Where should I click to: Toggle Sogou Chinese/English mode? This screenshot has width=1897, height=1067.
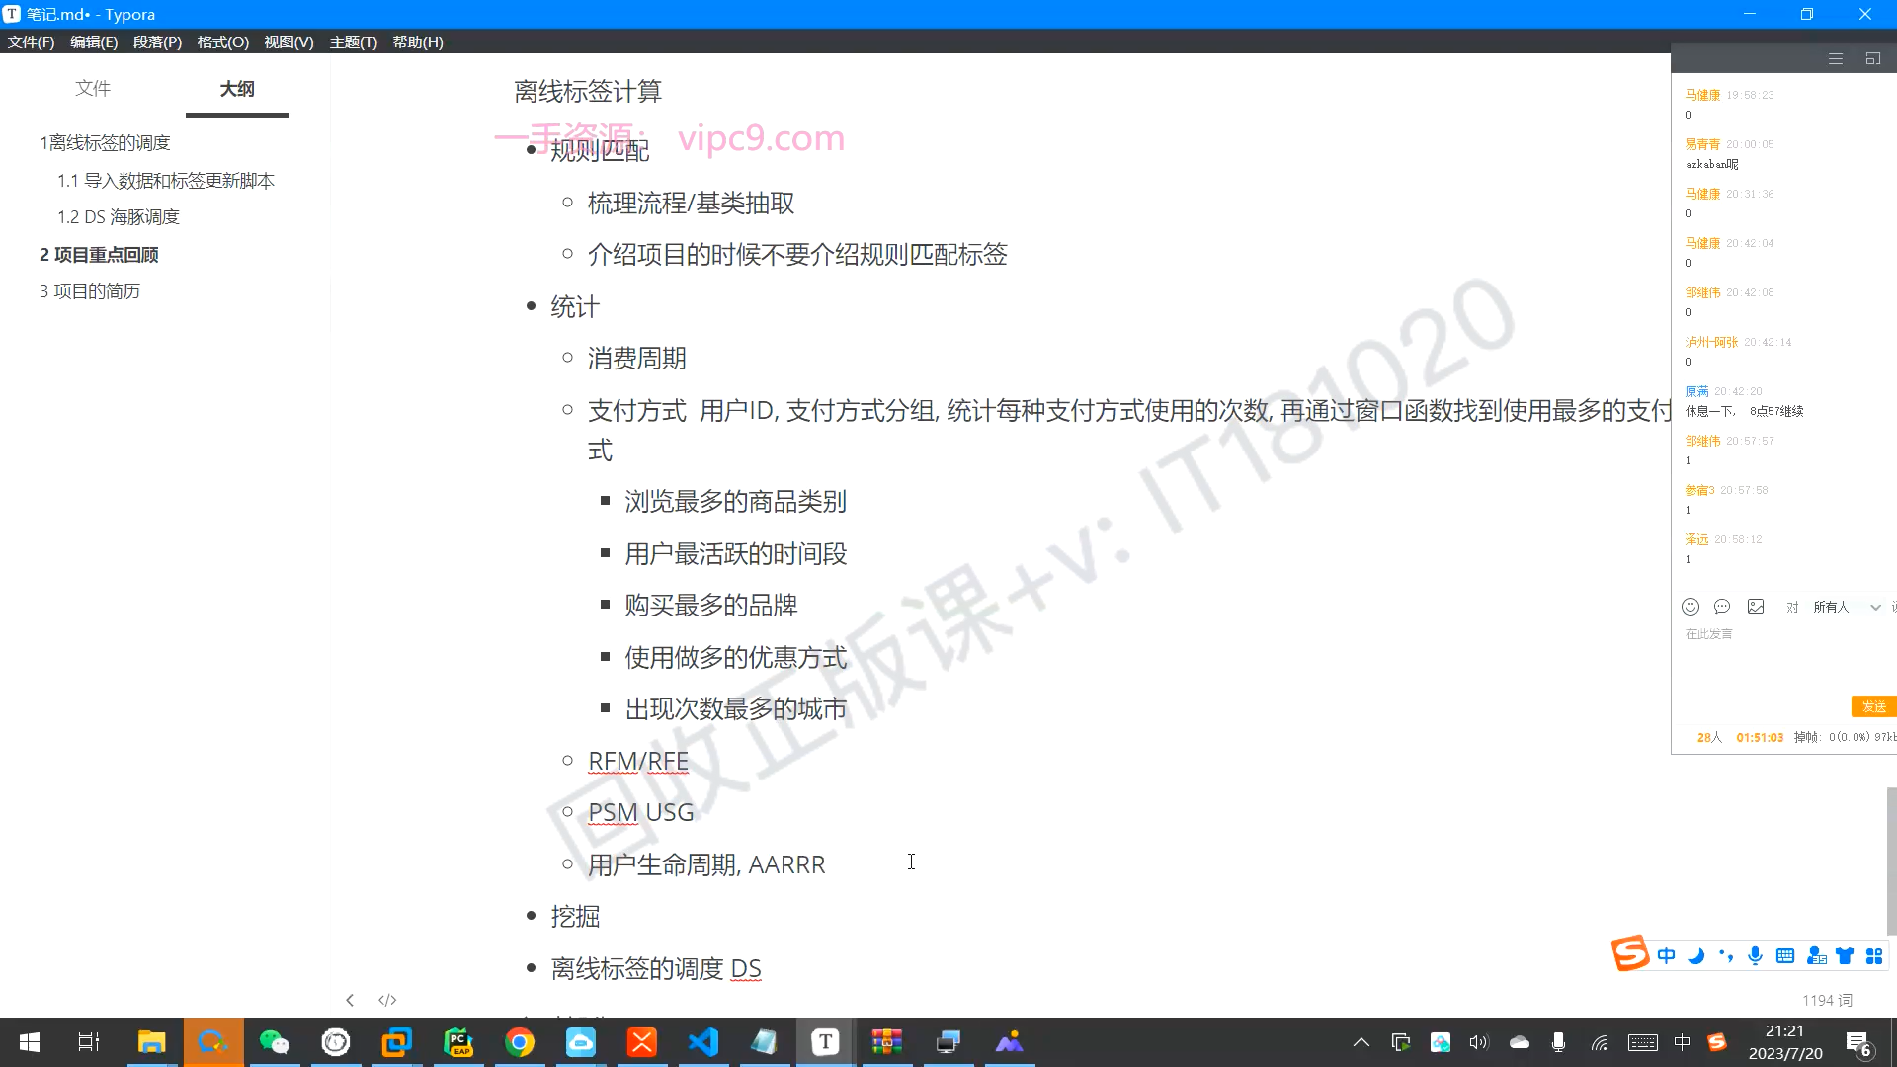coord(1667,955)
